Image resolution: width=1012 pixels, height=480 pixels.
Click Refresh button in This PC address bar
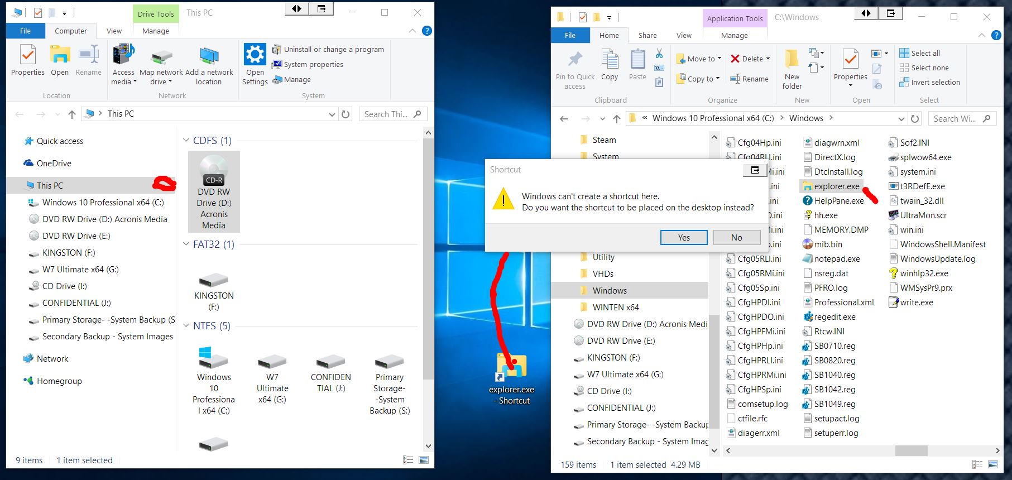(346, 114)
